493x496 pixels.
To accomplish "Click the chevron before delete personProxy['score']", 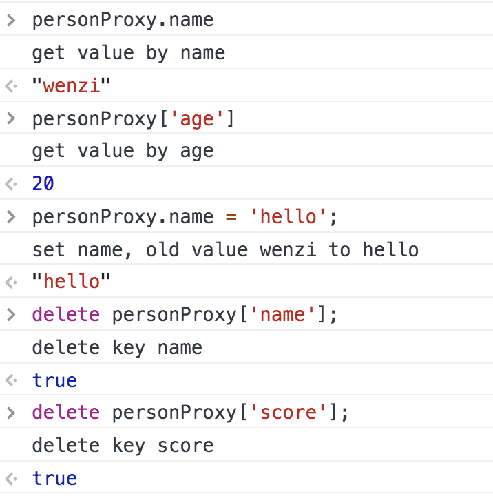I will coord(10,413).
